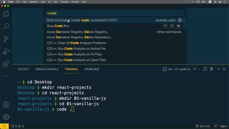This screenshot has width=229, height=129.
Task: Click 'mkdir react-projects' terminal line
Action: tap(67, 87)
